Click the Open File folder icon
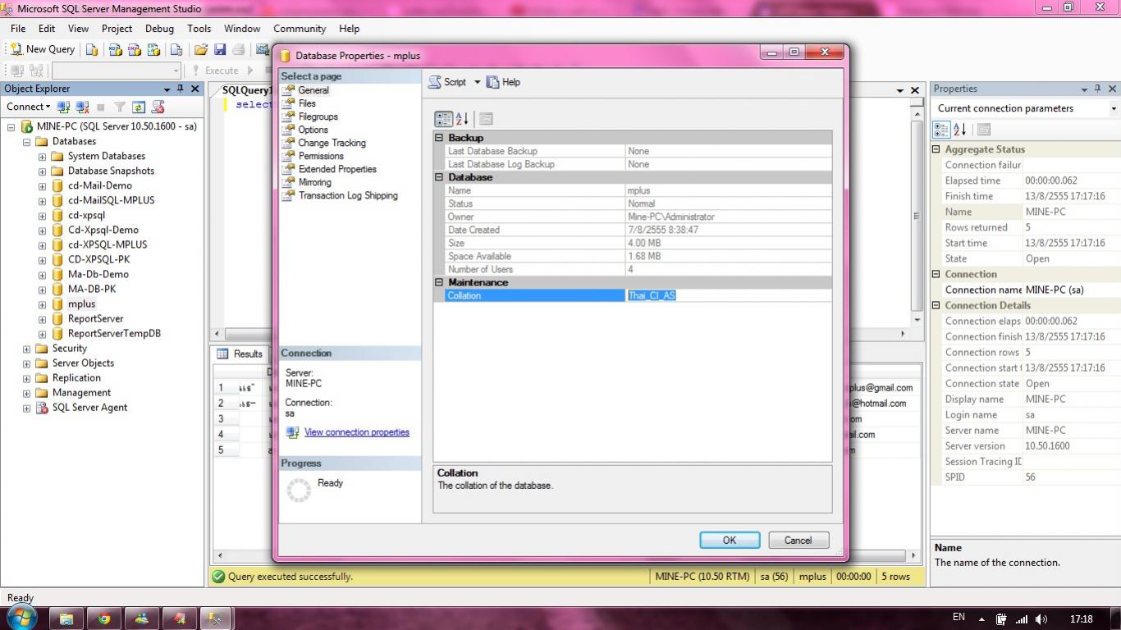This screenshot has height=630, width=1121. [x=199, y=49]
